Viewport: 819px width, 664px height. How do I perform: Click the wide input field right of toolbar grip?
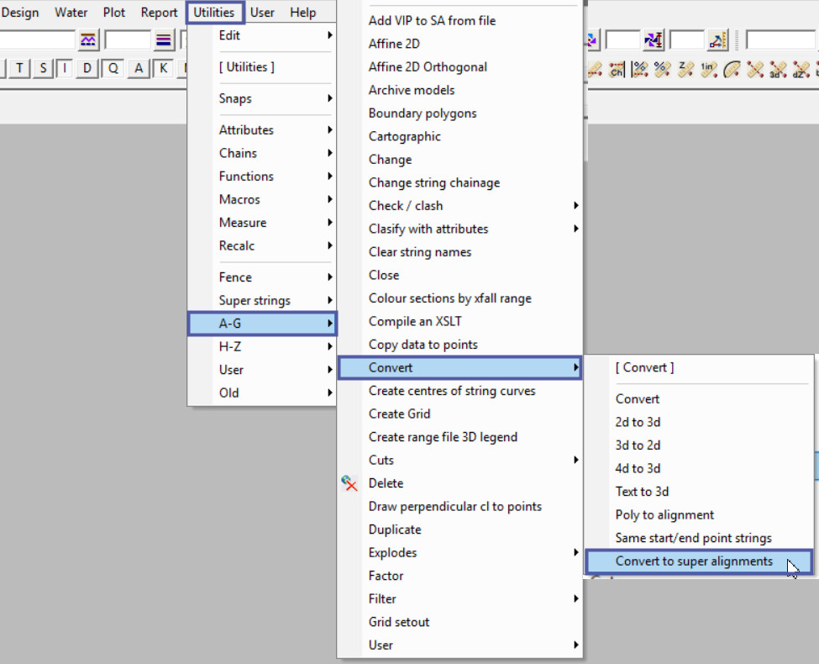coord(782,40)
